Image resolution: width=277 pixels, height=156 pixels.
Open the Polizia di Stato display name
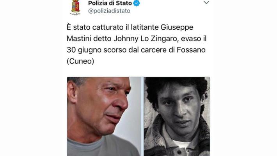coord(110,3)
